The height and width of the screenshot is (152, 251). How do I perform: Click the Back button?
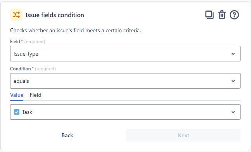click(x=67, y=135)
